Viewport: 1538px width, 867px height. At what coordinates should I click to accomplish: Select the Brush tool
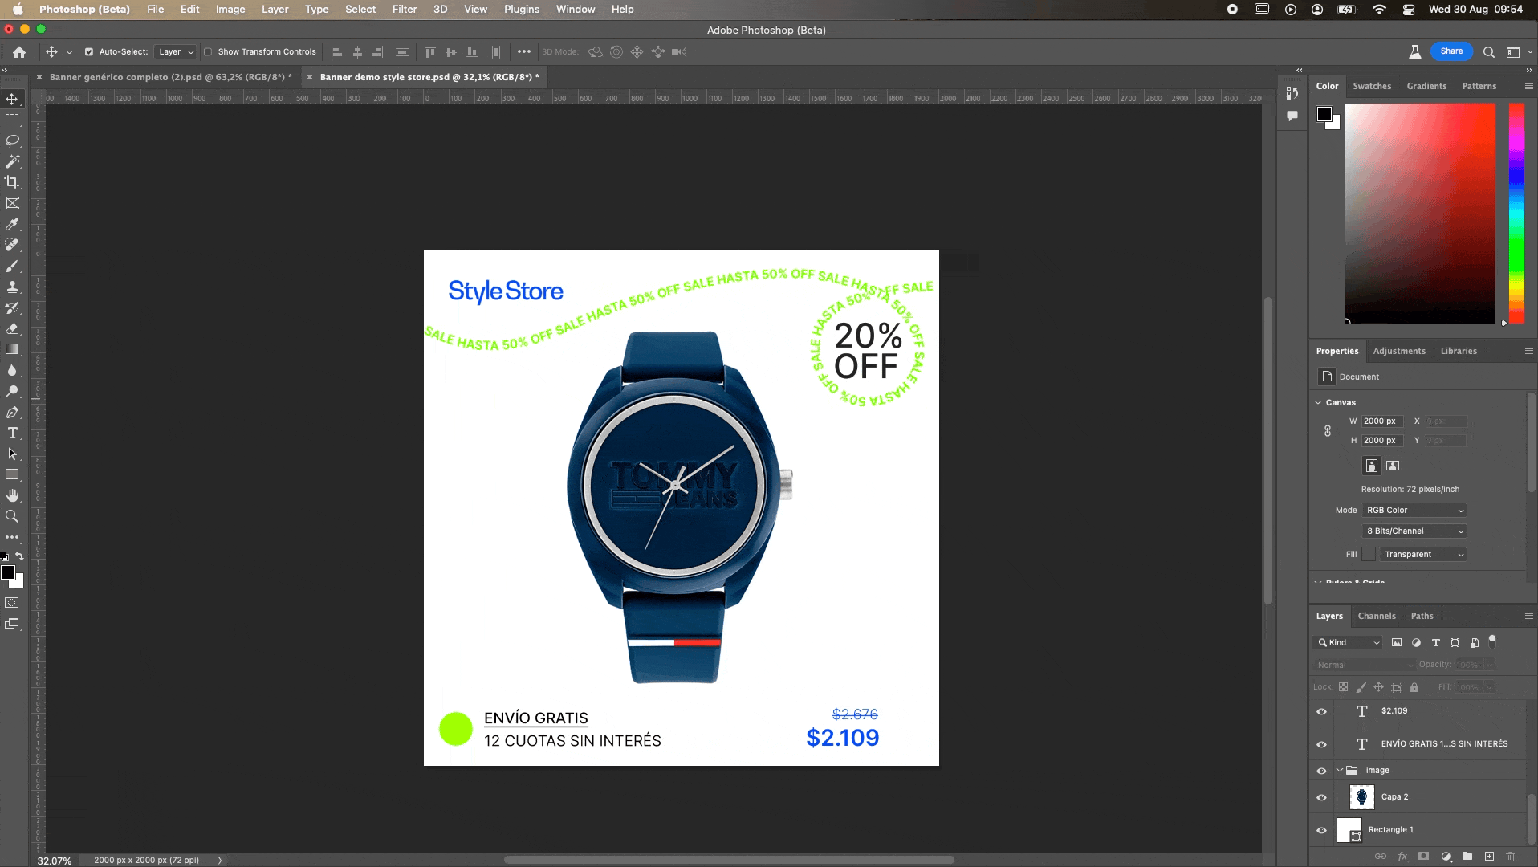(x=12, y=266)
